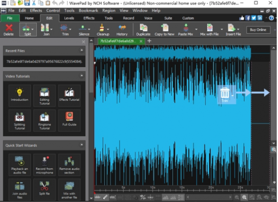The width and height of the screenshot is (278, 202).
Task: Start Mix with another file wizard
Action: point(69,190)
